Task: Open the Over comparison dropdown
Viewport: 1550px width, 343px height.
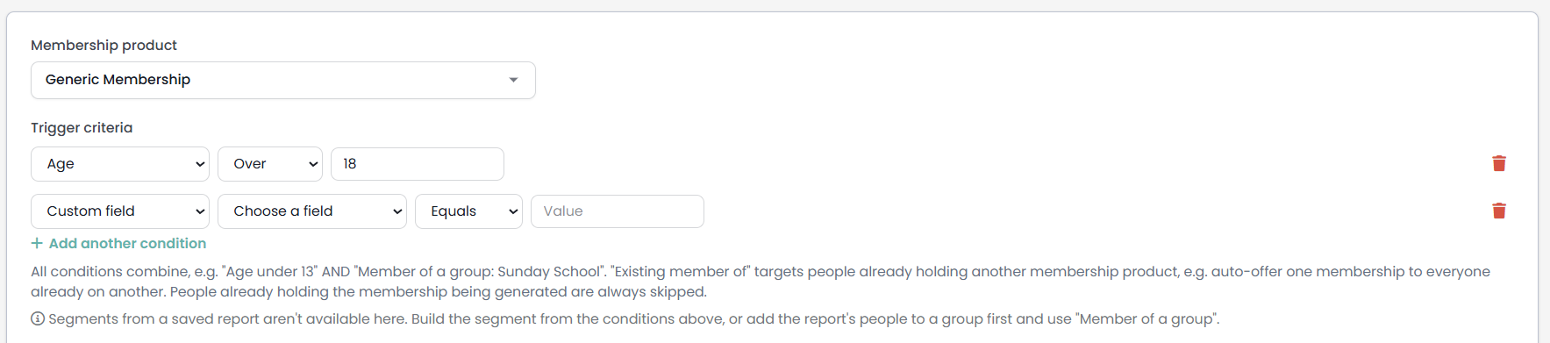Action: 270,164
